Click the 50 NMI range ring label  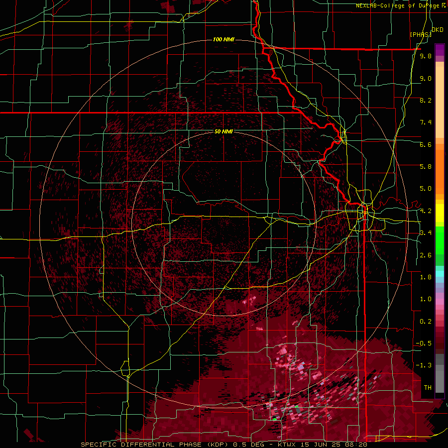pyautogui.click(x=224, y=131)
